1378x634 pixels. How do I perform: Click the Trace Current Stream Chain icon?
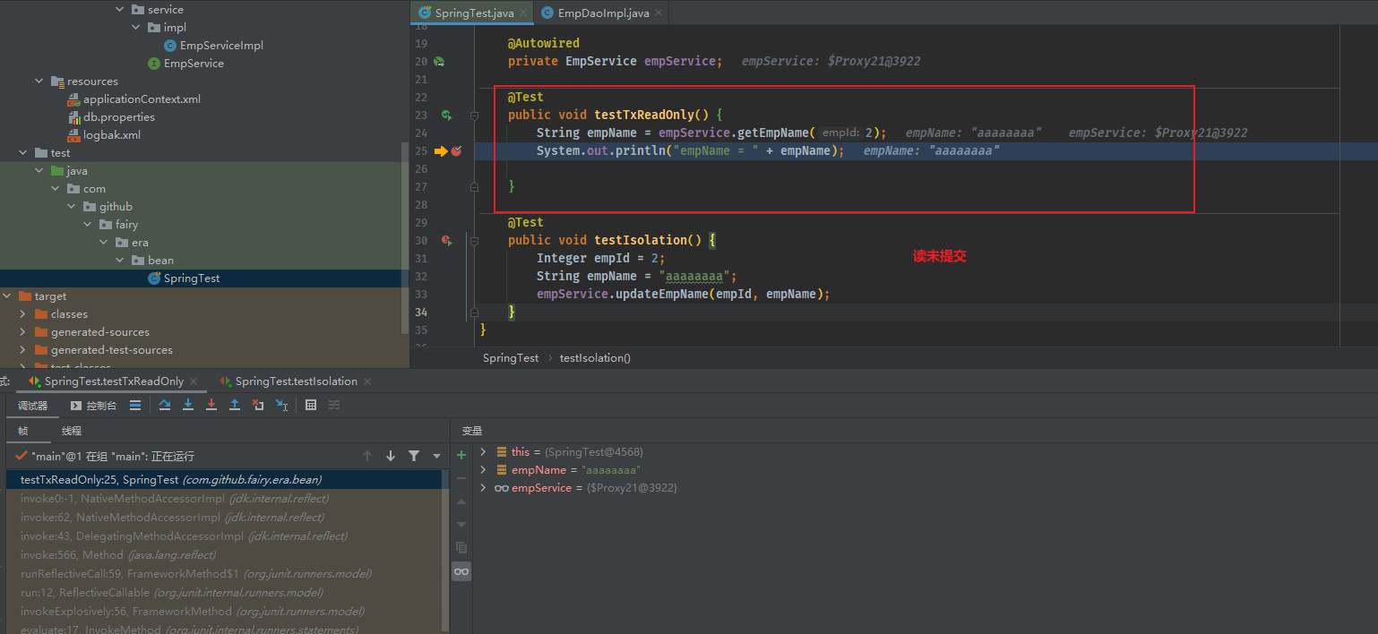pos(334,405)
